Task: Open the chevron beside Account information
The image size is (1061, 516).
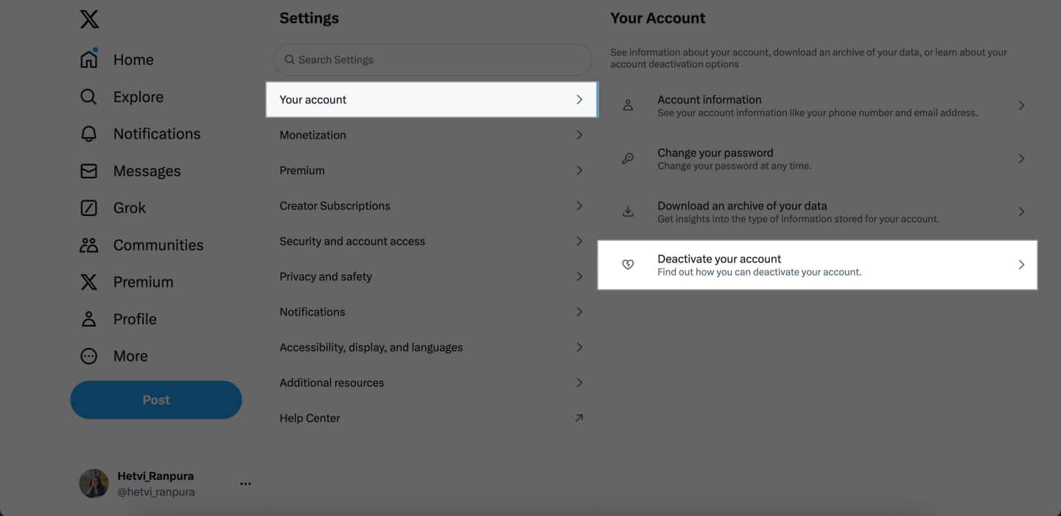Action: tap(1021, 105)
